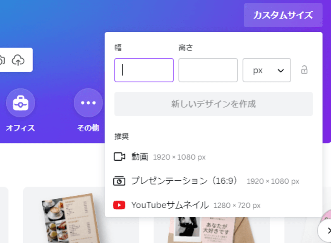Choose プレゼンテーション（16:9）recommended size text

184,181
